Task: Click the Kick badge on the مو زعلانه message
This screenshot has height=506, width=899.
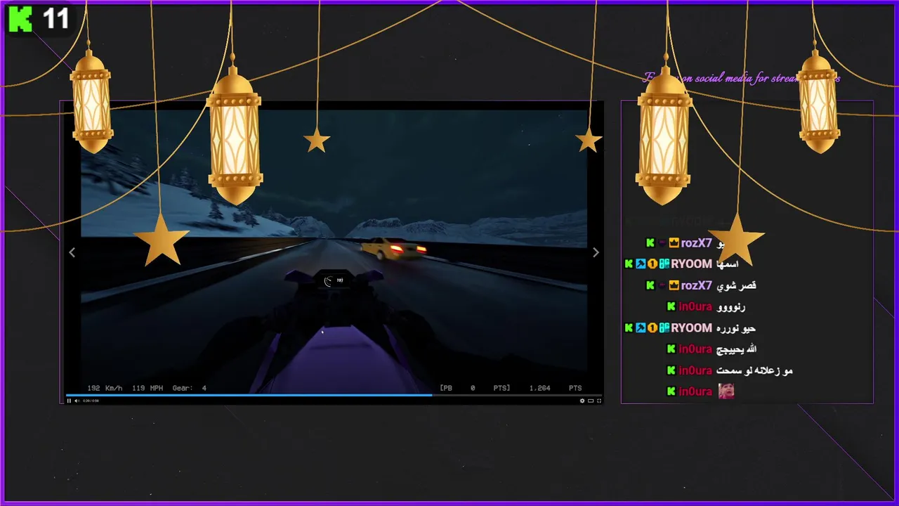Action: tap(671, 370)
